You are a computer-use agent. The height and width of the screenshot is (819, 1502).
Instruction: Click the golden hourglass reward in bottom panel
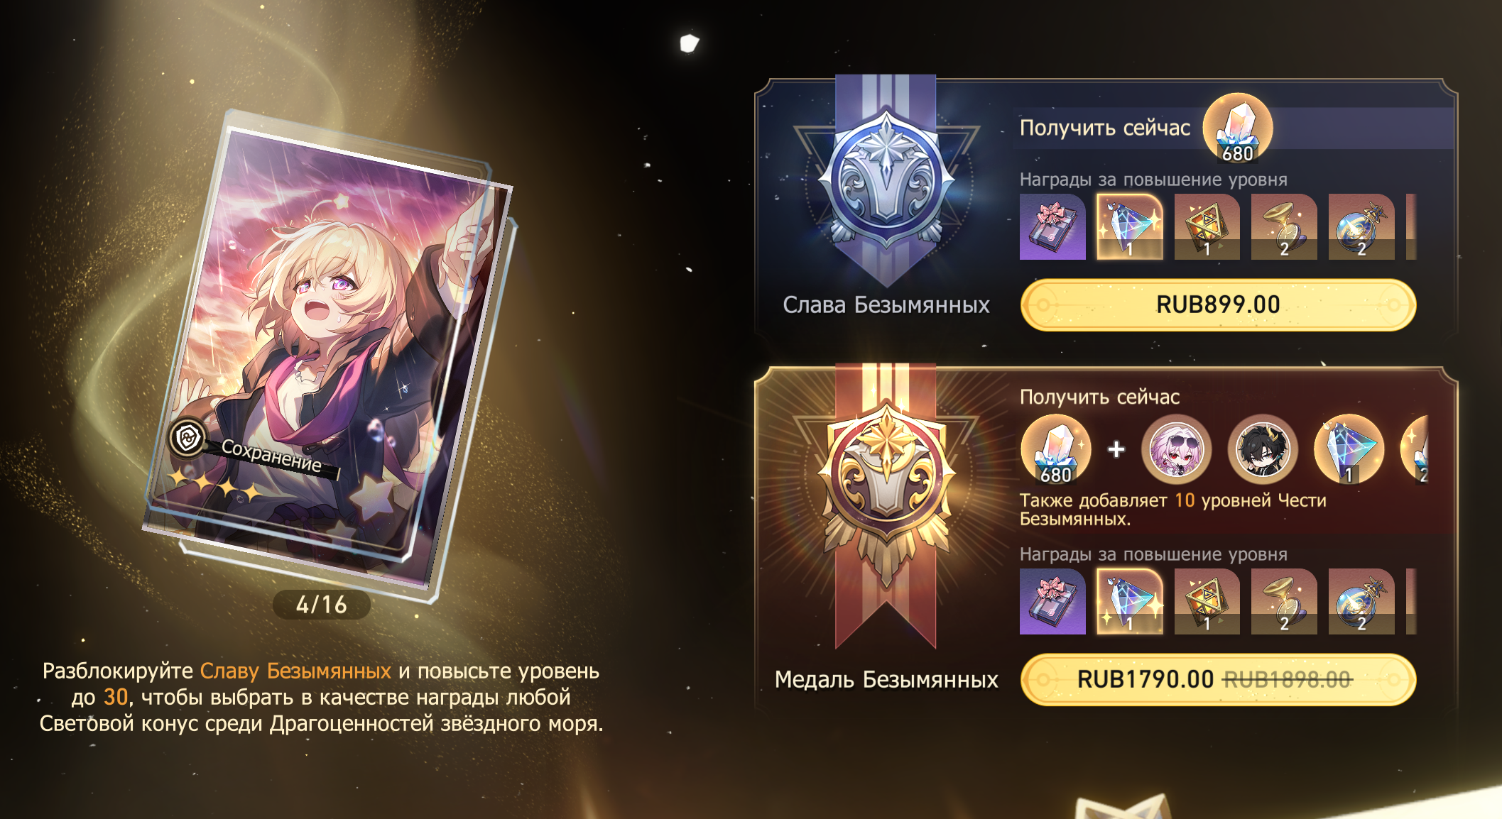[x=1284, y=601]
